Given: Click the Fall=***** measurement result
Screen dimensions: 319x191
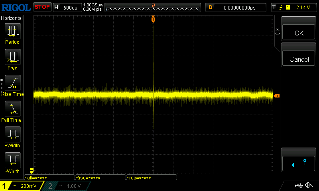Looking at the screenshot, I should pos(49,177).
